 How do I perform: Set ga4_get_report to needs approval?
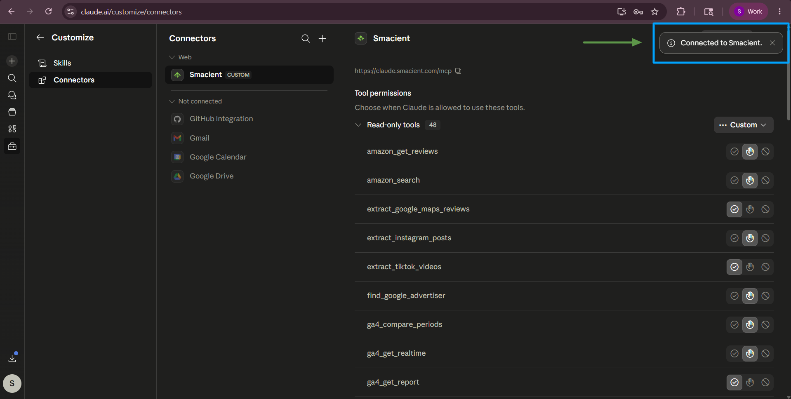point(750,383)
